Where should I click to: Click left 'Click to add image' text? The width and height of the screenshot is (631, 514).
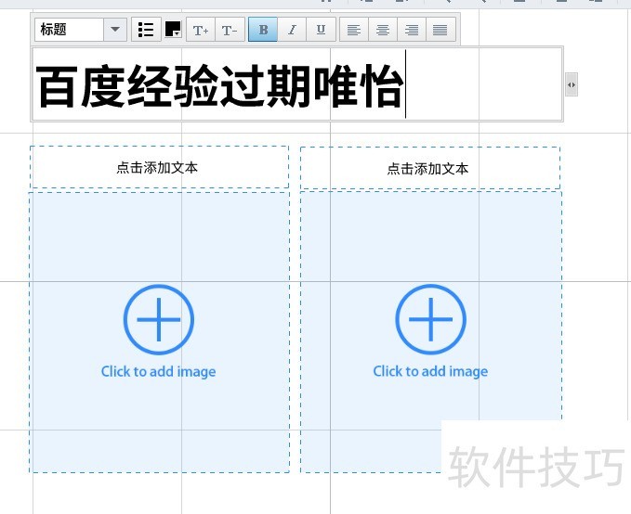coord(158,371)
